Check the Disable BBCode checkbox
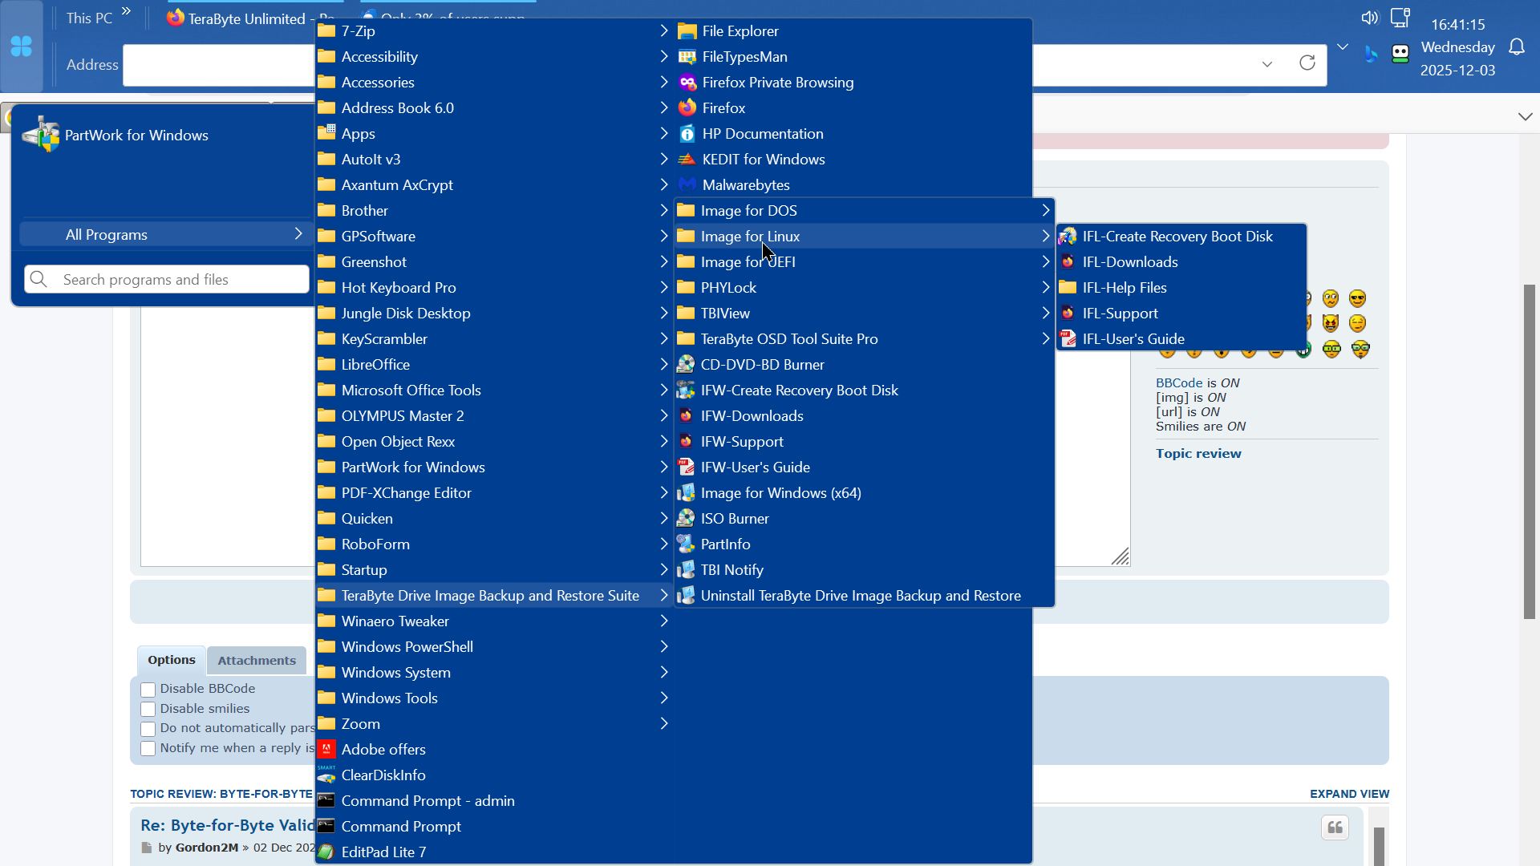This screenshot has height=866, width=1540. [x=148, y=690]
